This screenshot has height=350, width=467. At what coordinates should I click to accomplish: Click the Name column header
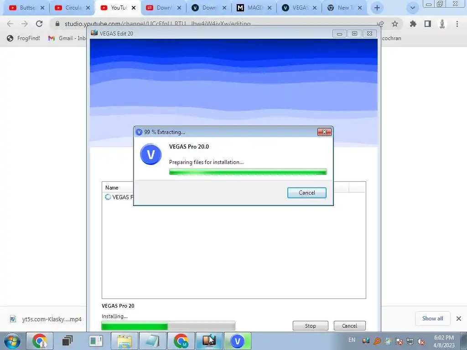point(112,187)
